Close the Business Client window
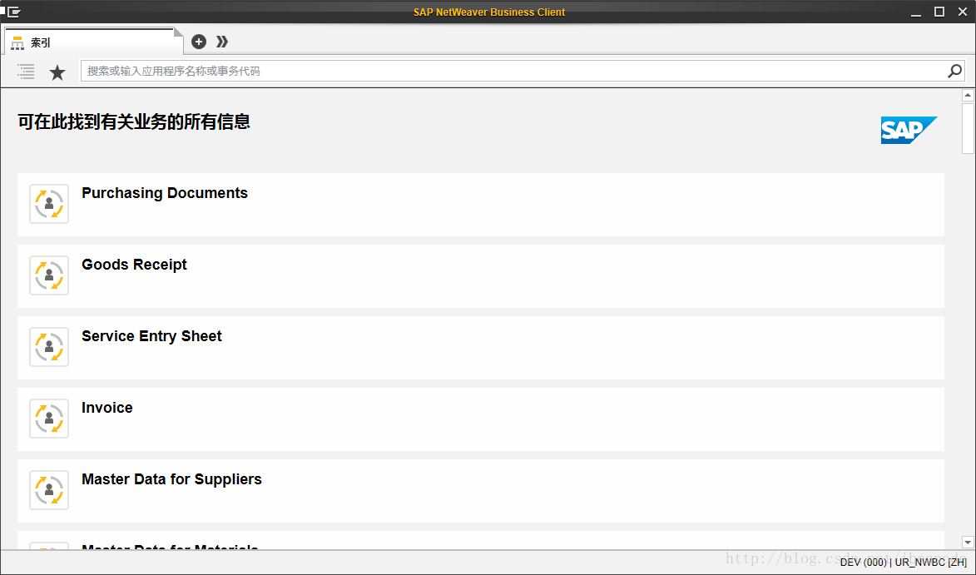Image resolution: width=976 pixels, height=575 pixels. coord(963,12)
